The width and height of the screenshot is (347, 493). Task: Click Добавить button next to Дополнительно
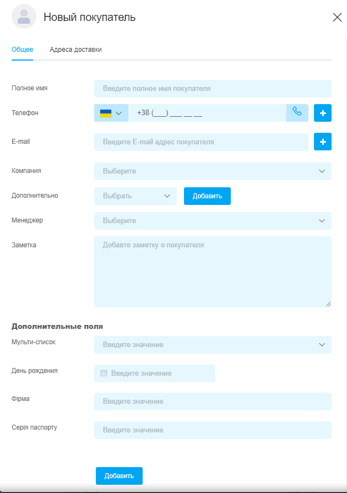[x=207, y=196]
